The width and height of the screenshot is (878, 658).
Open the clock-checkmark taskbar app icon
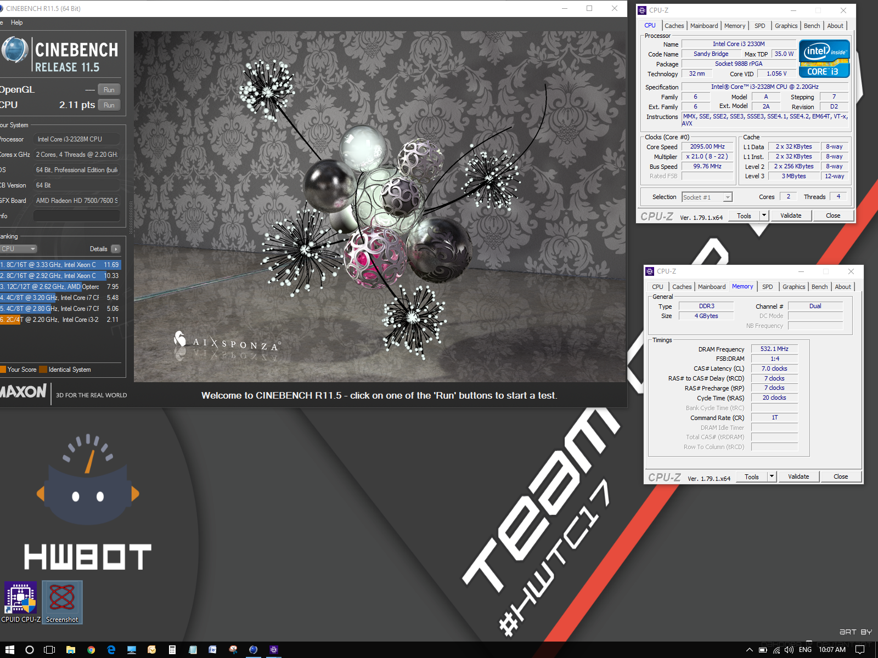coord(152,650)
